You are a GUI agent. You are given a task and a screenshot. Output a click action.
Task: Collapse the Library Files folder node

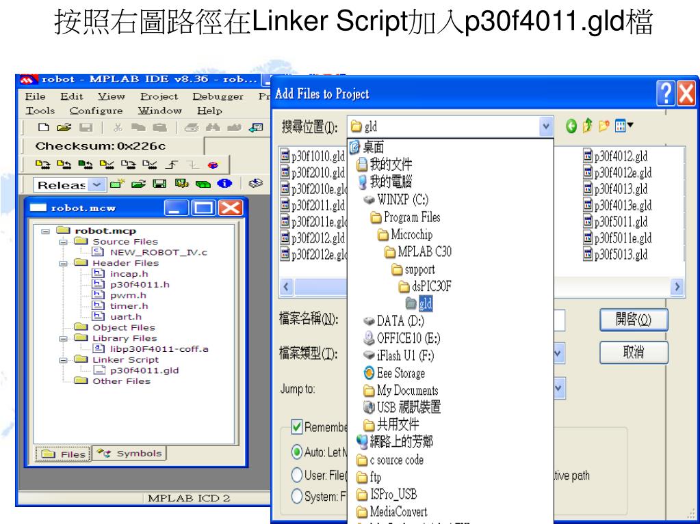64,338
